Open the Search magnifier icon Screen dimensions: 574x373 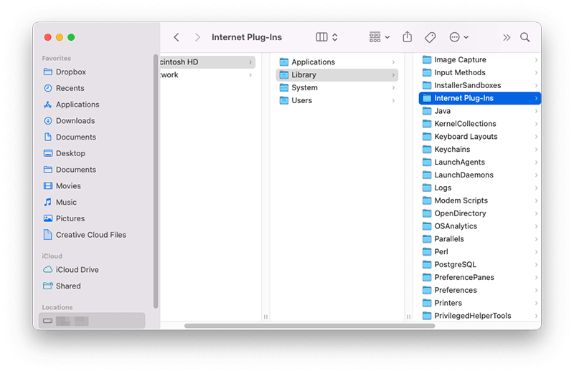click(525, 37)
